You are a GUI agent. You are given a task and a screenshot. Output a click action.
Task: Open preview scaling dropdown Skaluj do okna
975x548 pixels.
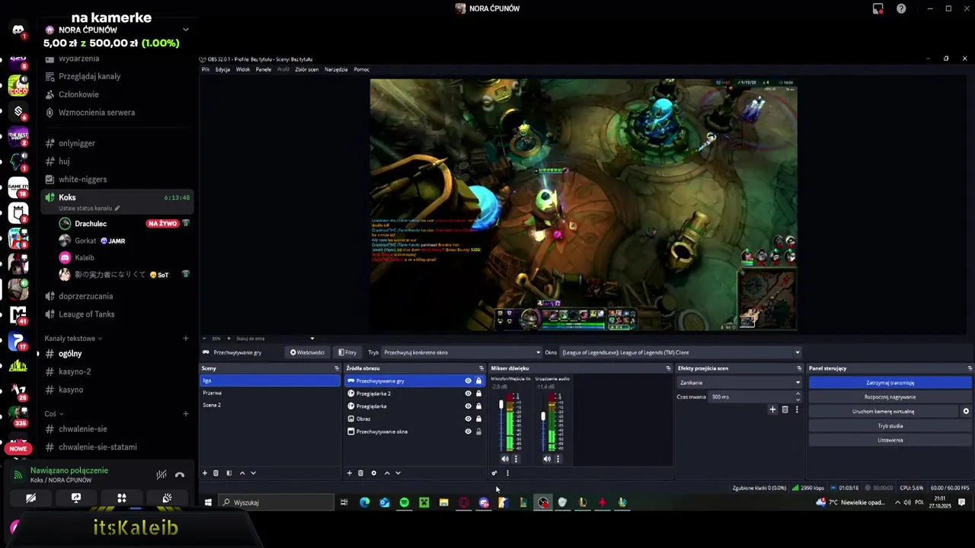[275, 339]
